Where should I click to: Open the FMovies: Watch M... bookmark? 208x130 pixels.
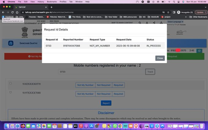pos(56,17)
